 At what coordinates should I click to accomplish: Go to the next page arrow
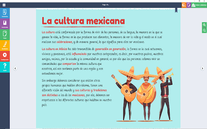(202, 68)
